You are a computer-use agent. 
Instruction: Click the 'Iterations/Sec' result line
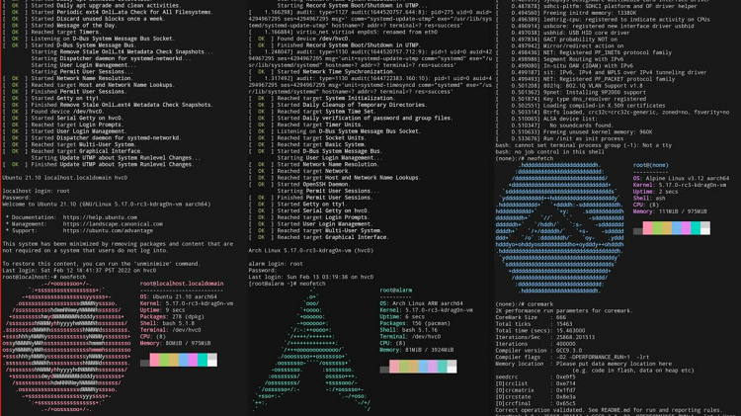[x=545, y=338]
